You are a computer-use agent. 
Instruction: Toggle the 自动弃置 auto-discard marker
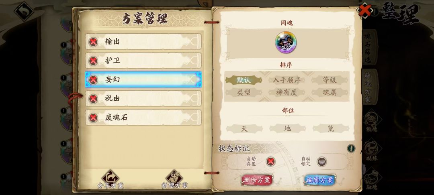pyautogui.click(x=271, y=162)
